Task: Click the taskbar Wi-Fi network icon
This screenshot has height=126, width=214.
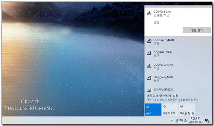Action: click(177, 120)
